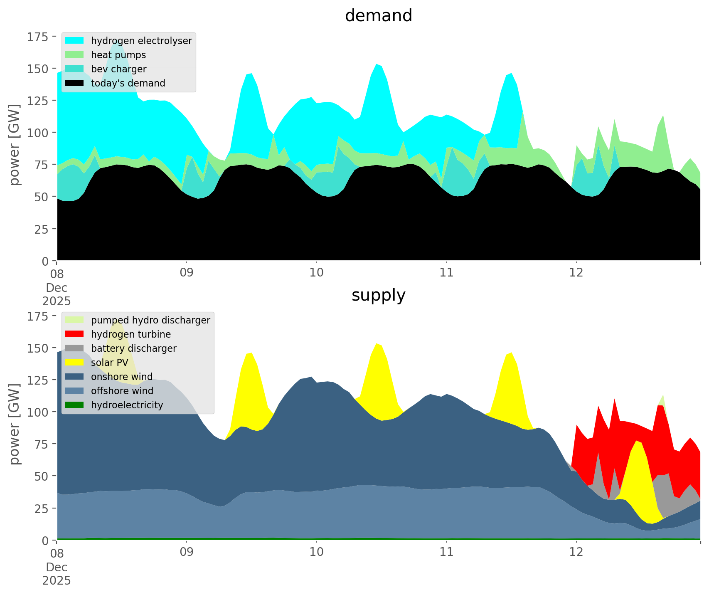This screenshot has width=709, height=595.
Task: Click the grey battery discharger legend swatch
Action: pos(74,348)
